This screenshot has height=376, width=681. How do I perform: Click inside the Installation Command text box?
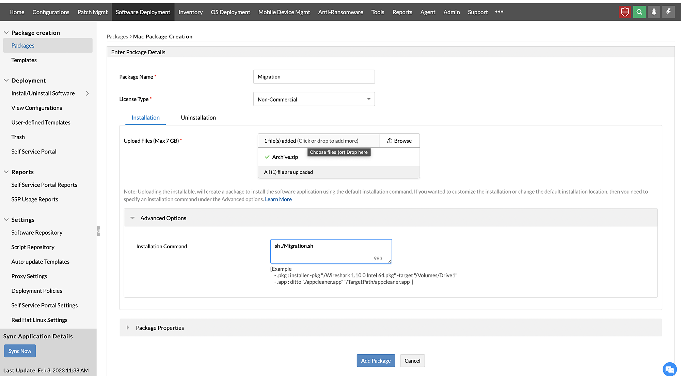(330, 251)
